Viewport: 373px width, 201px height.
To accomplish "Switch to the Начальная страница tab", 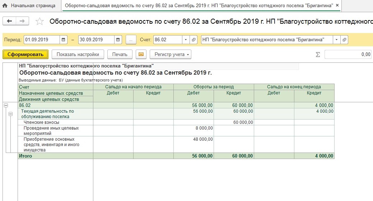I will click(33, 6).
